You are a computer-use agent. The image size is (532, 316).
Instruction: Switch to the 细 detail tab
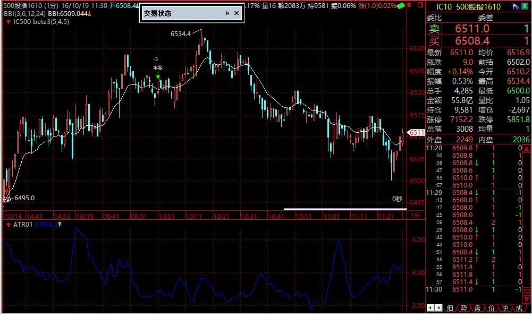(x=450, y=308)
